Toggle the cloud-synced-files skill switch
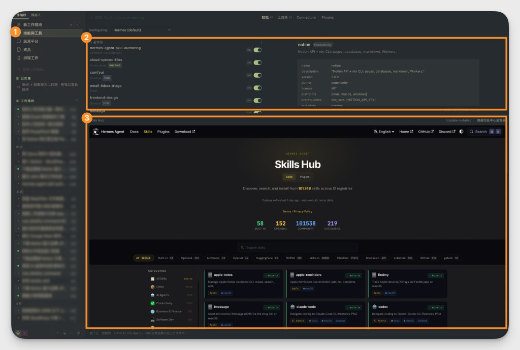 pyautogui.click(x=257, y=62)
